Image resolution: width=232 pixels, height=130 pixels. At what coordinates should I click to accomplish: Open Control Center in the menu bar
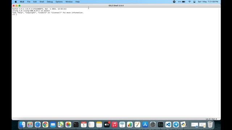(x=194, y=2)
